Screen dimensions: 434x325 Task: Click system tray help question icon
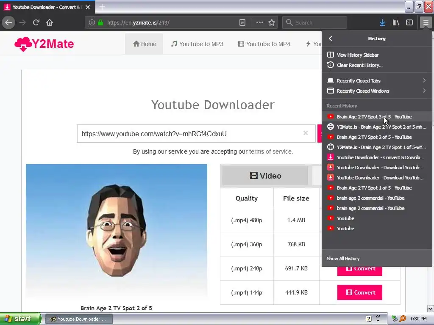pos(368,319)
